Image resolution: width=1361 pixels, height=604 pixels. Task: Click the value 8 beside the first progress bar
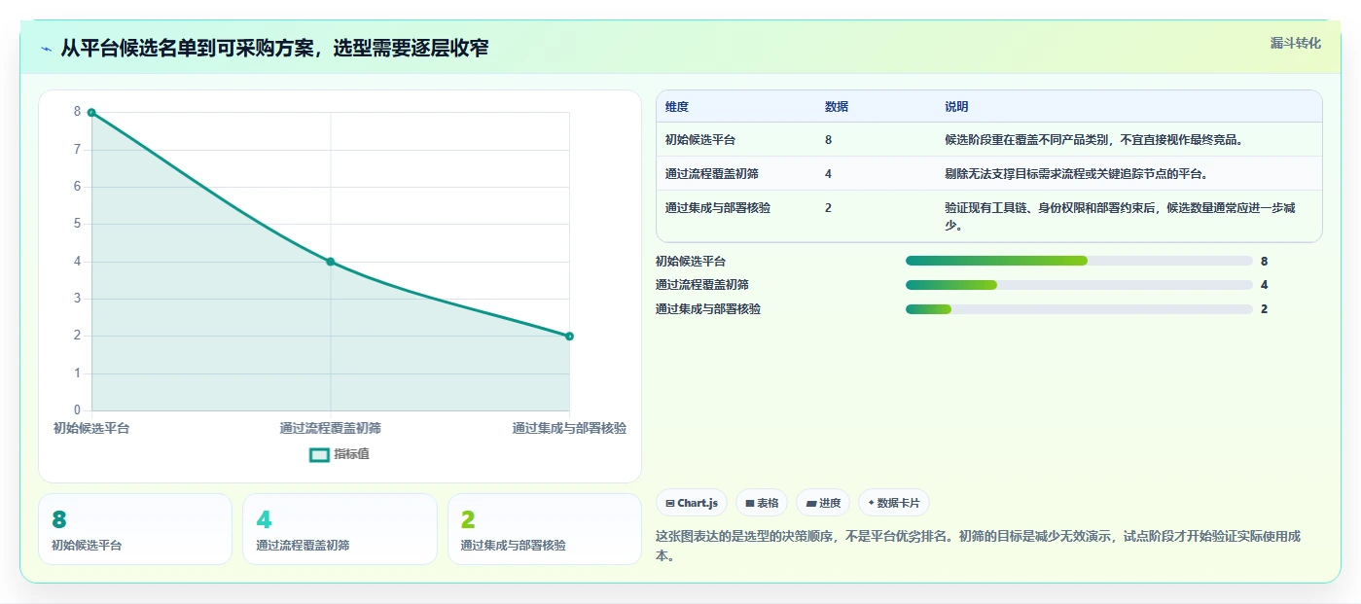point(1264,261)
